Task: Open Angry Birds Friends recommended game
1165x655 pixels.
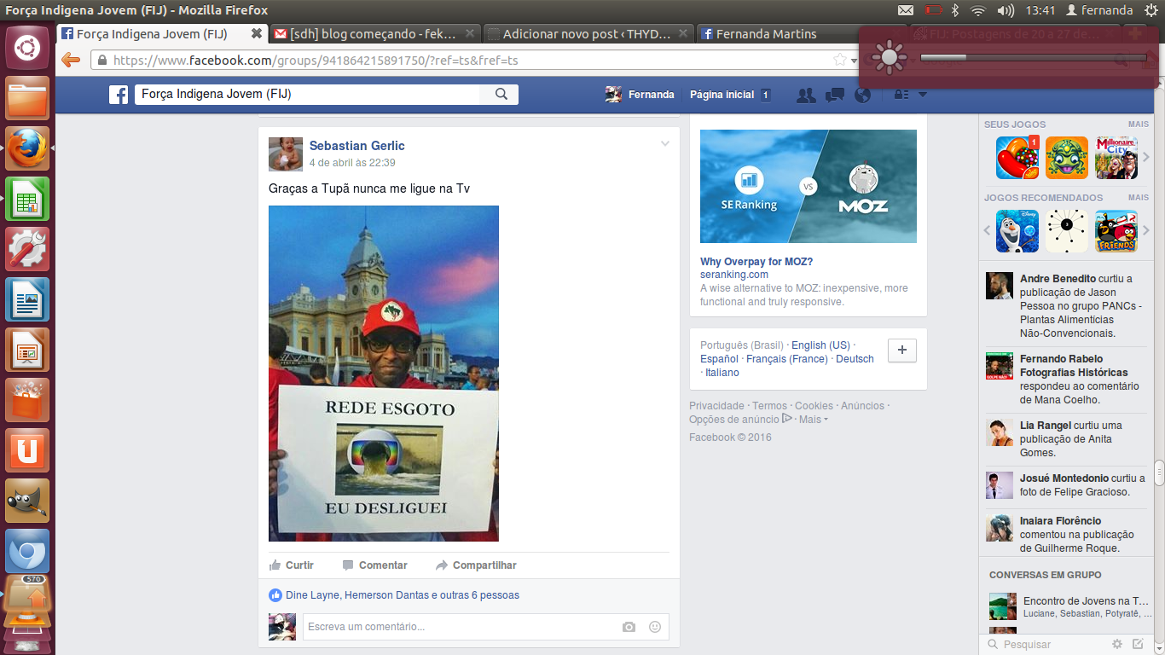Action: pyautogui.click(x=1116, y=231)
